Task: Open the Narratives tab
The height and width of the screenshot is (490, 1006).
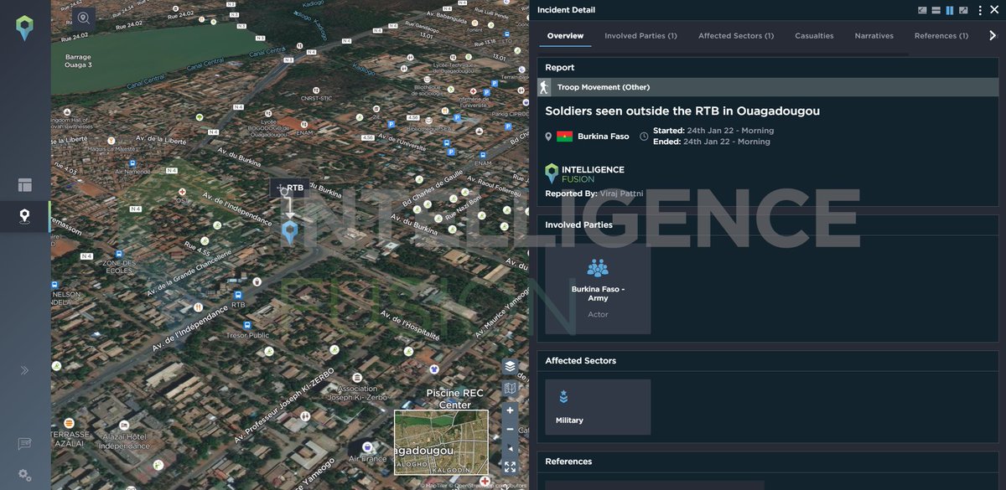Action: click(874, 35)
